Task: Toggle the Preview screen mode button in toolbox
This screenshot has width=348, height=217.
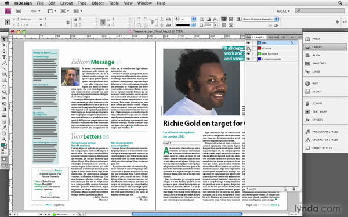Action: 4,165
